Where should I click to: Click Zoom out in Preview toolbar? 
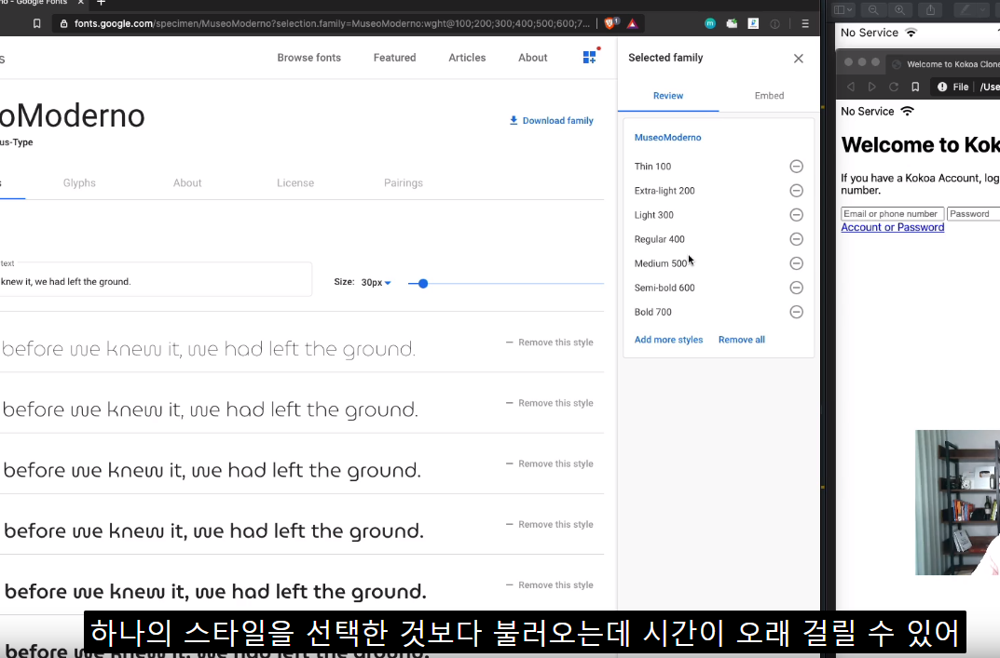pos(873,9)
